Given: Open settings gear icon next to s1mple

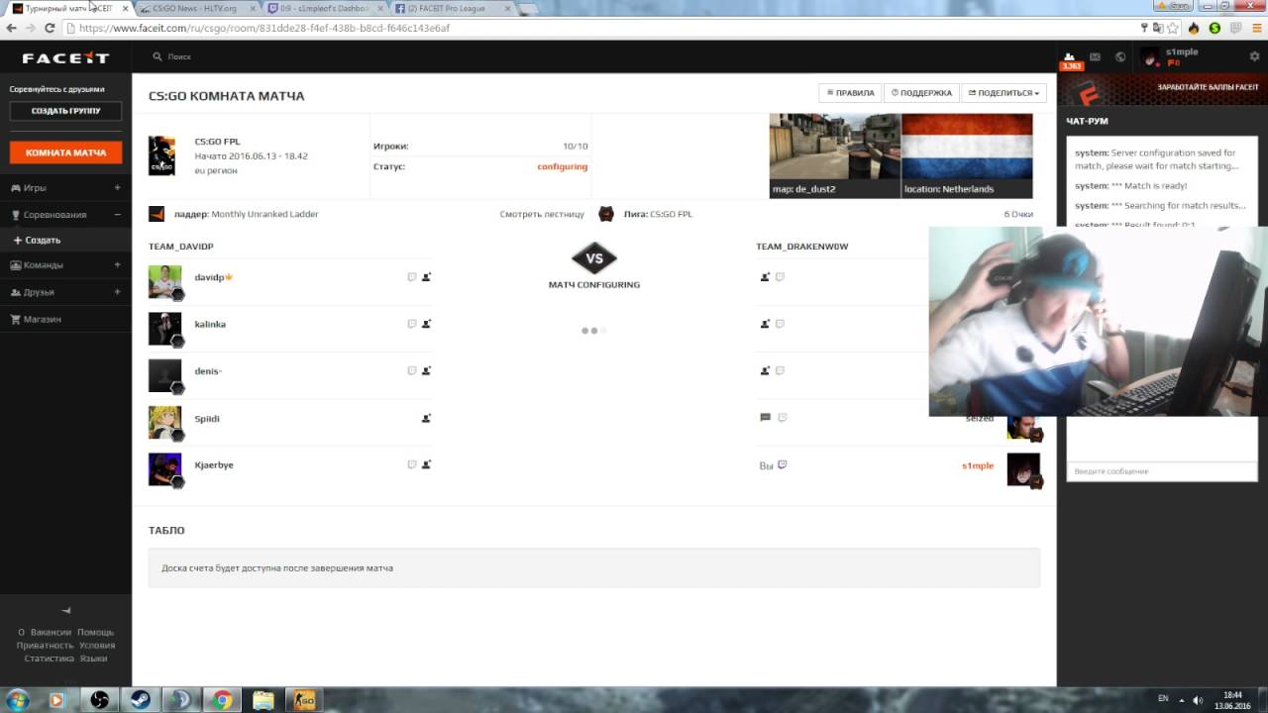Looking at the screenshot, I should tap(1254, 56).
